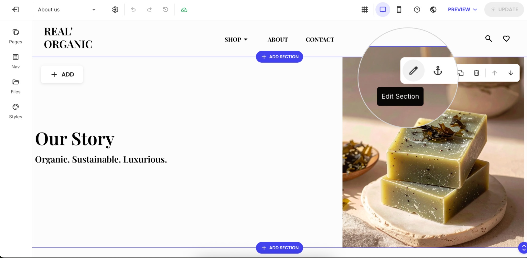Image resolution: width=527 pixels, height=258 pixels.
Task: Click the top ADD SECTION button
Action: pos(279,57)
